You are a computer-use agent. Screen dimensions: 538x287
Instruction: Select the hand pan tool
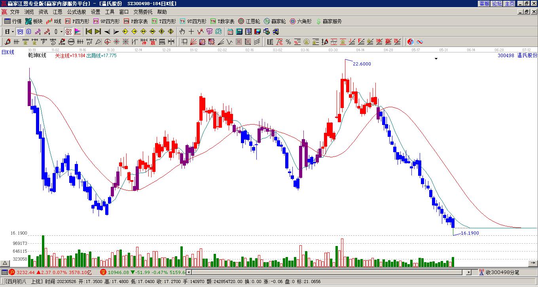[182, 32]
